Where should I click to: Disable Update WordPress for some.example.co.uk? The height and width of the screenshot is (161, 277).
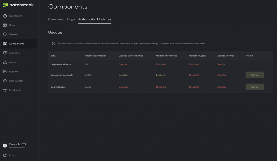160,75
